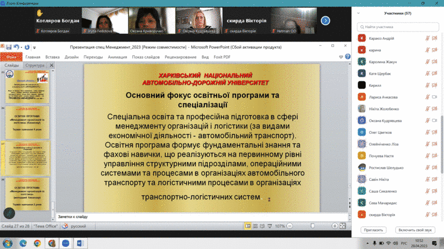The image size is (444, 249).
Task: Toggle microphone icon for Олег Цветков
Action: [428, 132]
